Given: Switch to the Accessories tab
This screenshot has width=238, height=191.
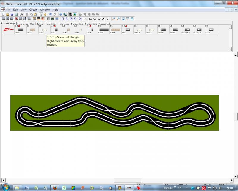Looking at the screenshot, I should 104,24.
